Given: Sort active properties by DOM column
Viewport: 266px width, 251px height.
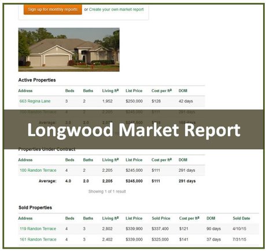Looking at the screenshot, I should tap(183, 91).
